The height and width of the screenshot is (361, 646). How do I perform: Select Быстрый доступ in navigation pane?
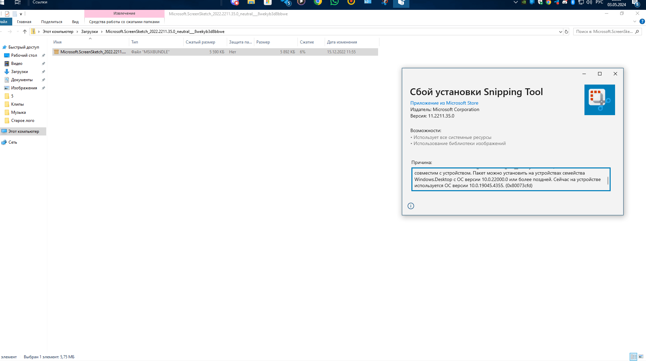pyautogui.click(x=23, y=47)
